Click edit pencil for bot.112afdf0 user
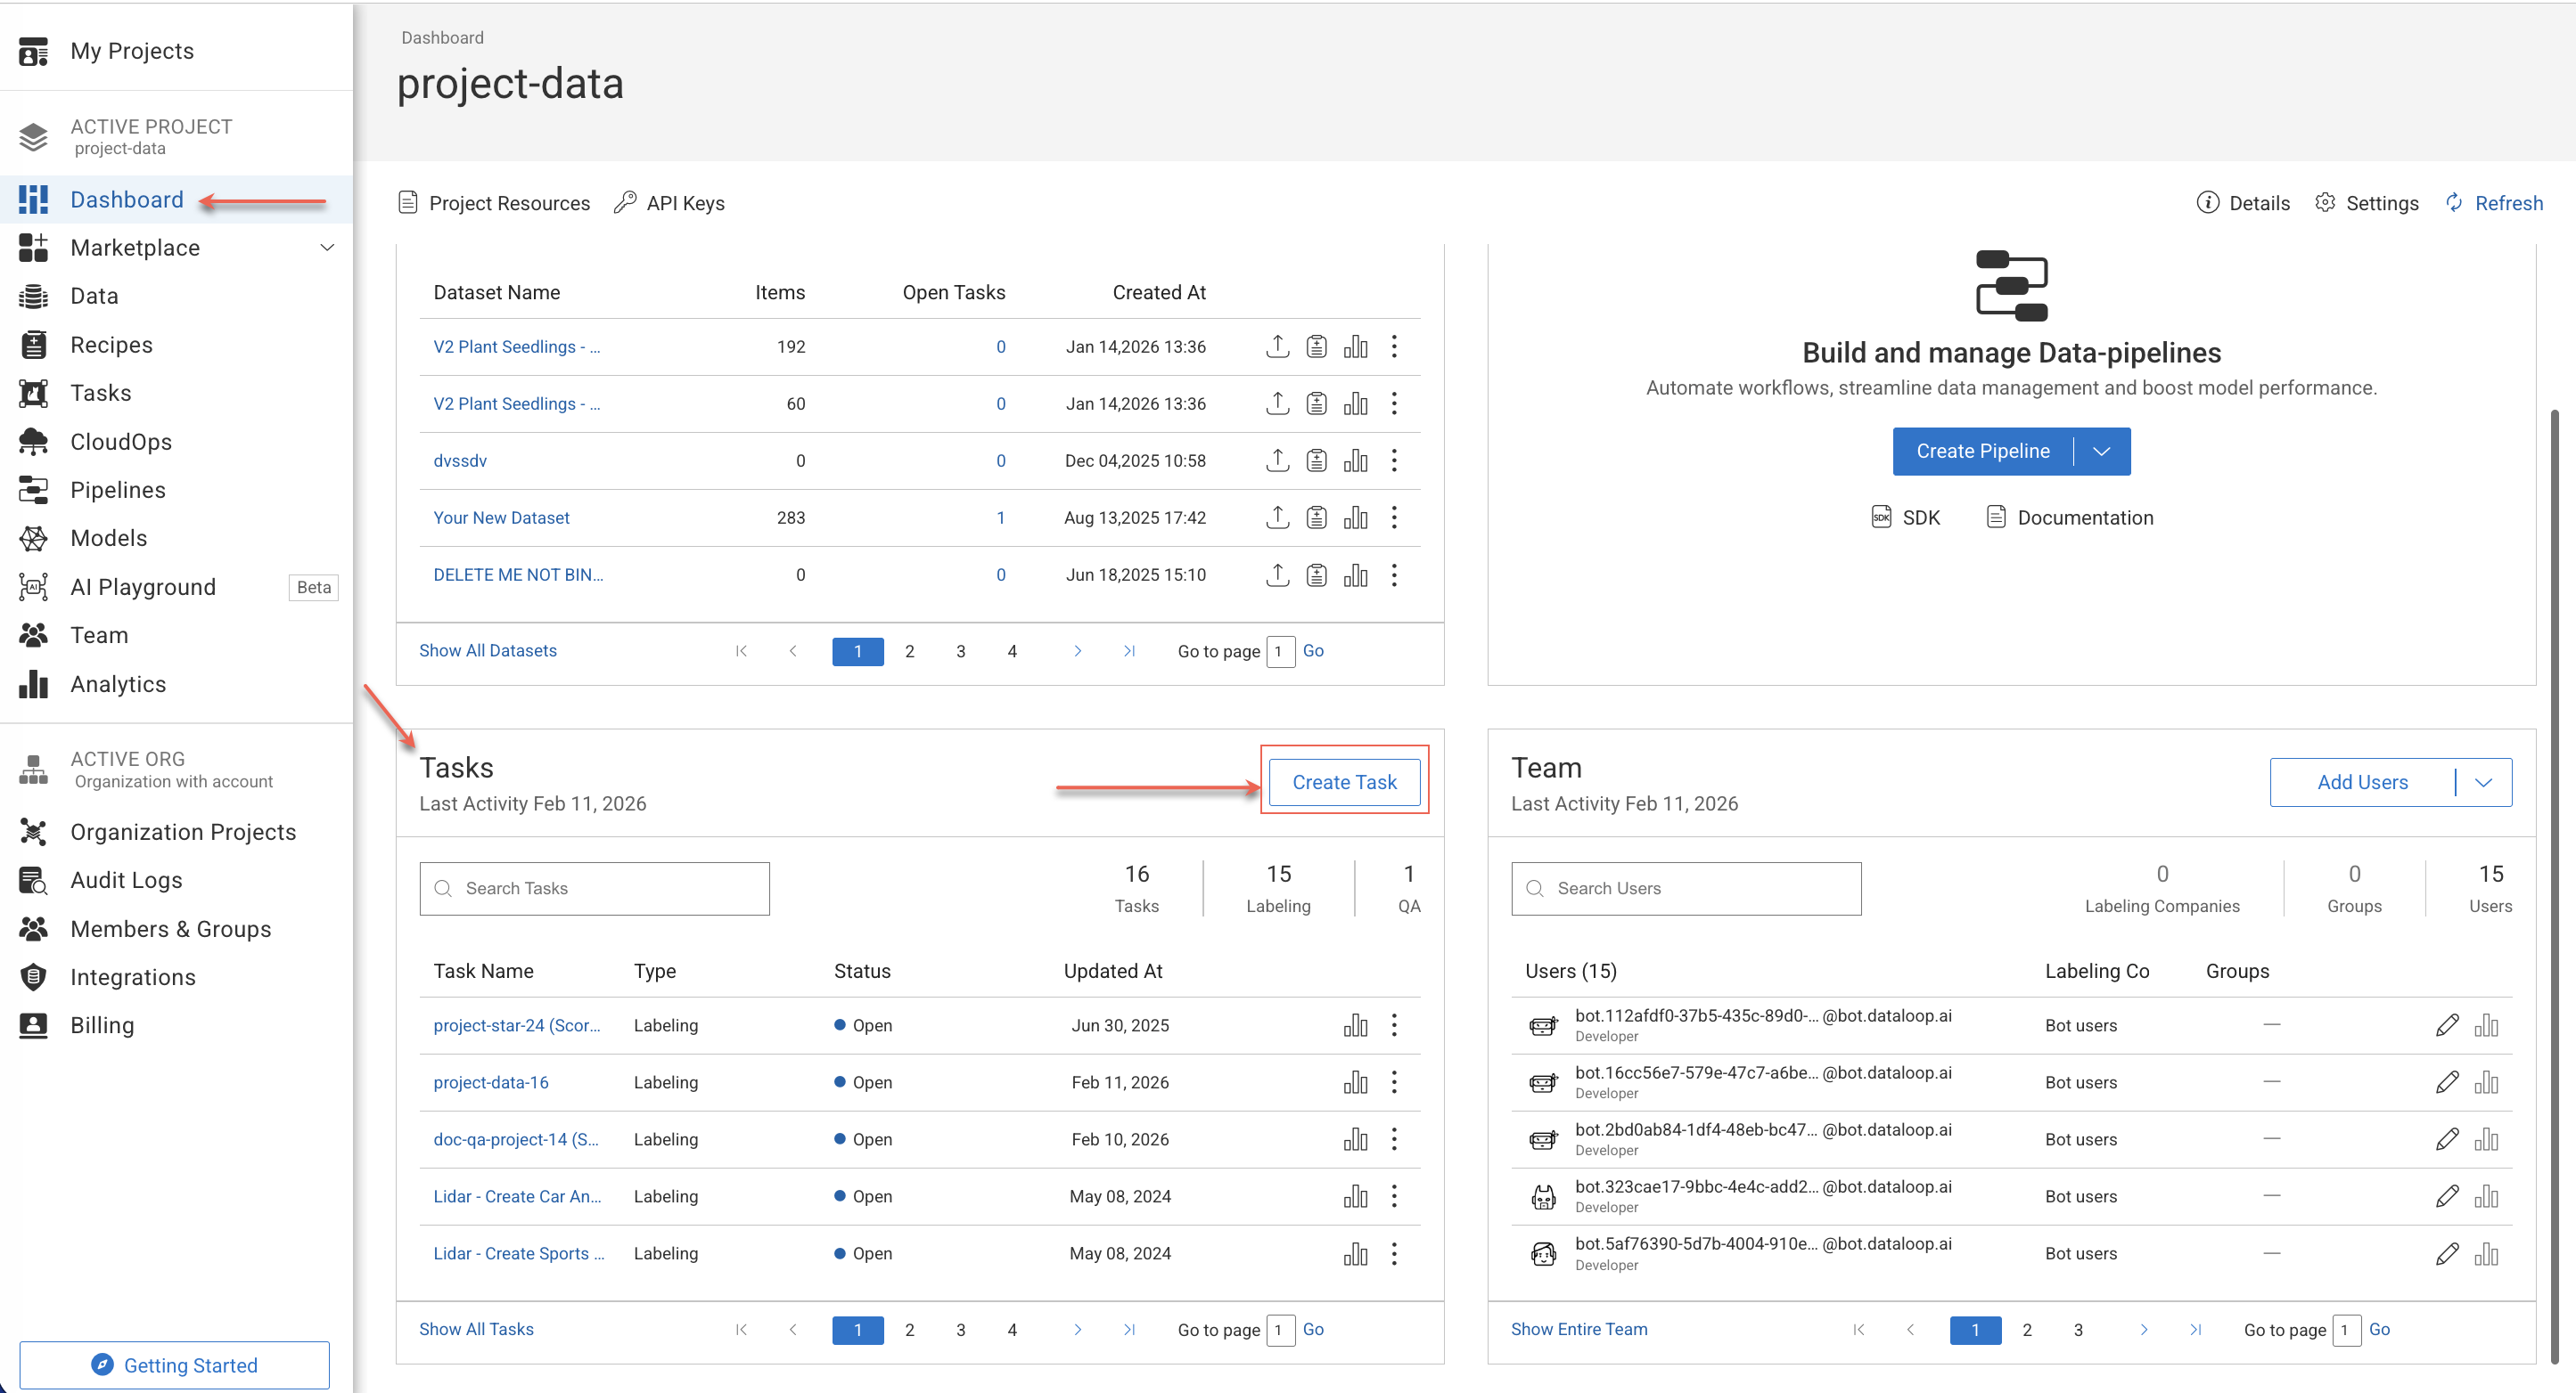Image resolution: width=2576 pixels, height=1393 pixels. (2446, 1025)
